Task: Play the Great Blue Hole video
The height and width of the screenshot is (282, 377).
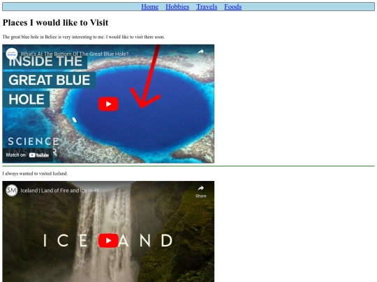Action: (108, 104)
